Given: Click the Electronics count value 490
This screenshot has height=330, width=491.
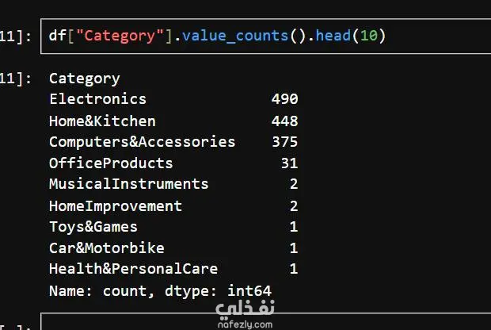Looking at the screenshot, I should point(284,99).
